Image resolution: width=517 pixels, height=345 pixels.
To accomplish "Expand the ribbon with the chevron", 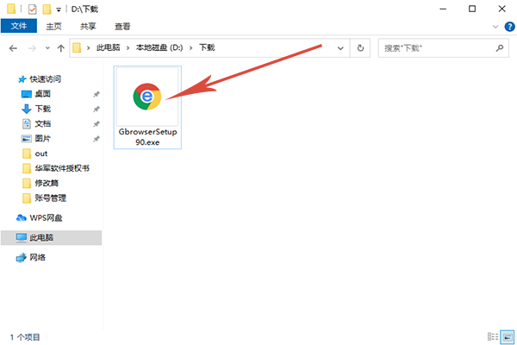I will pos(495,27).
